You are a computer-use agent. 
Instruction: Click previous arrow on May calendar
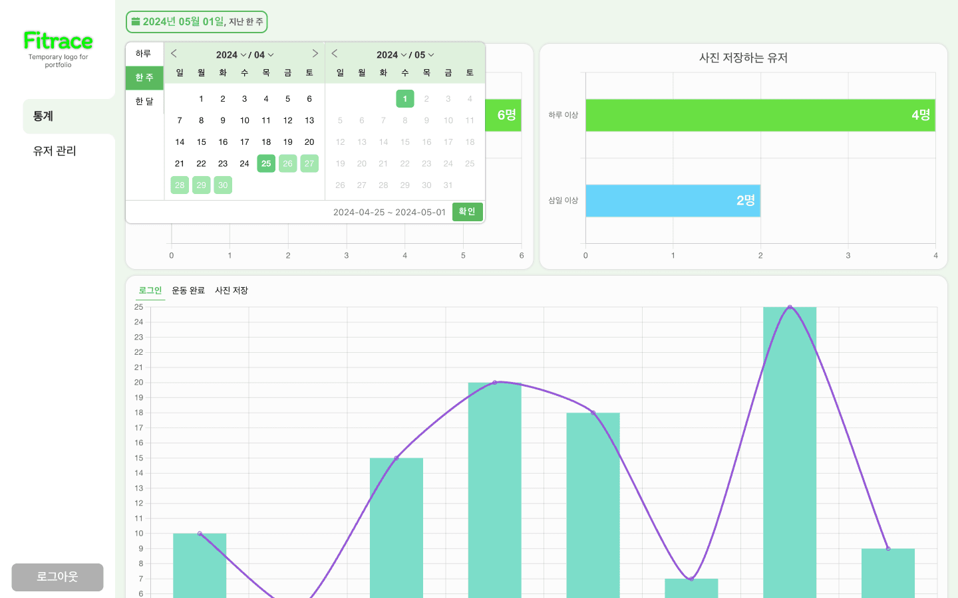tap(335, 54)
